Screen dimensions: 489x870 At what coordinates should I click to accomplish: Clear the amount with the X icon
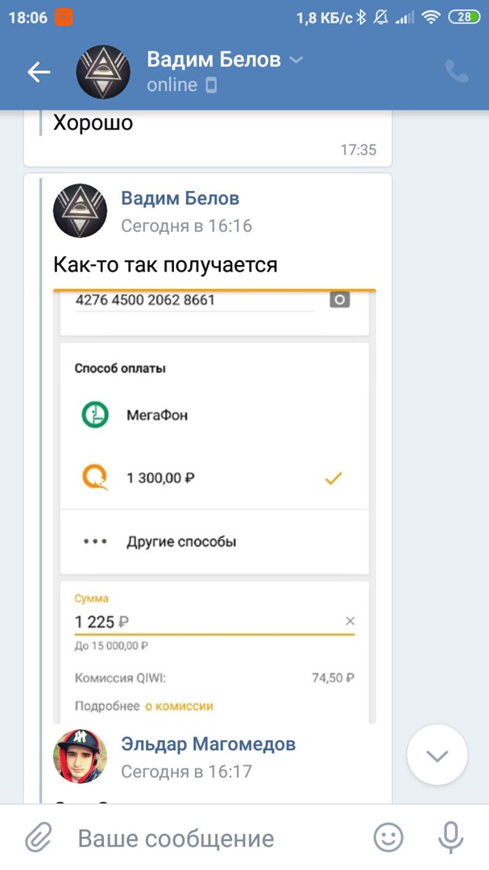coord(350,621)
